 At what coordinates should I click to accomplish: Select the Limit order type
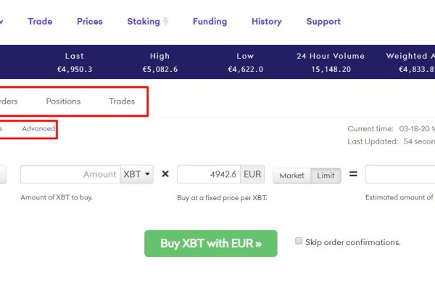click(326, 175)
